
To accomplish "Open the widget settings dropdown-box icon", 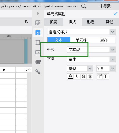I will pyautogui.click(x=38, y=52).
